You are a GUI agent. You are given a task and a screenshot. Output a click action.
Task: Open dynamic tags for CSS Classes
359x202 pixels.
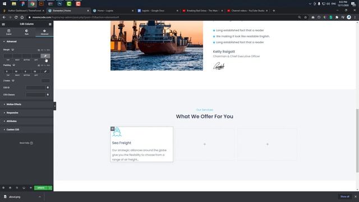tap(48, 95)
